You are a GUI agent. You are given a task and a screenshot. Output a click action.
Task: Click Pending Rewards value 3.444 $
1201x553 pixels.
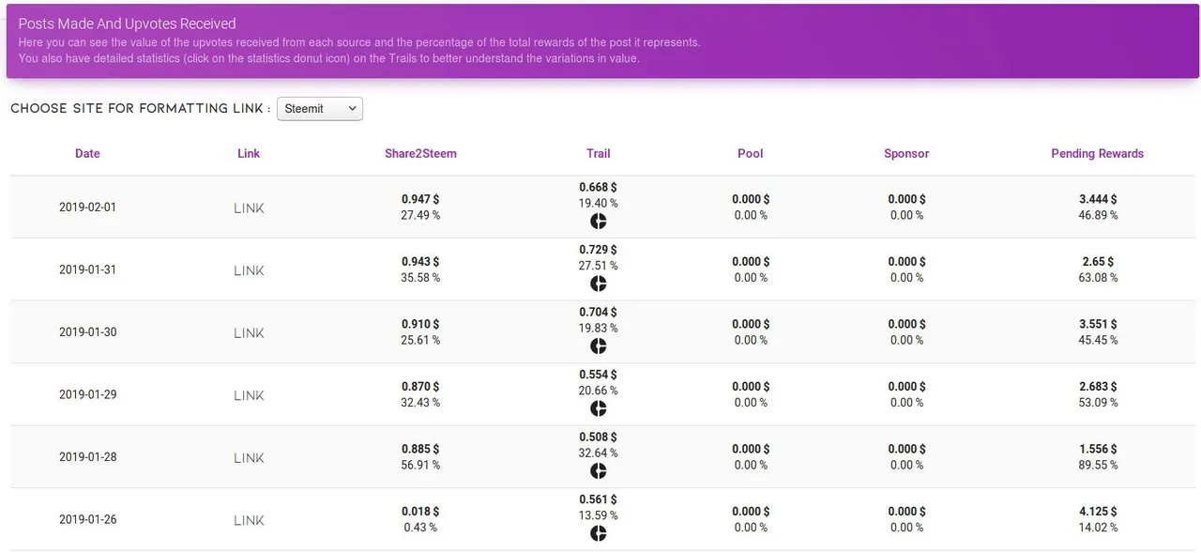tap(1098, 199)
